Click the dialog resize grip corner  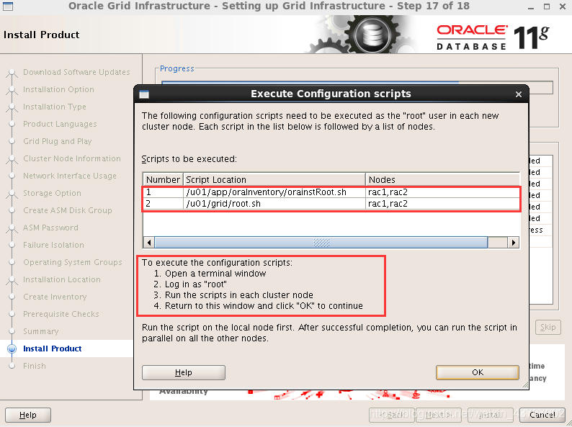(x=525, y=385)
